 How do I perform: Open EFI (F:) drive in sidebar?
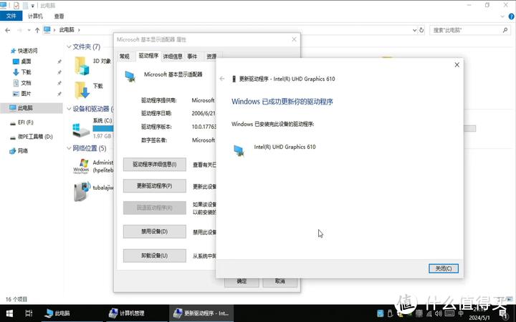click(25, 123)
